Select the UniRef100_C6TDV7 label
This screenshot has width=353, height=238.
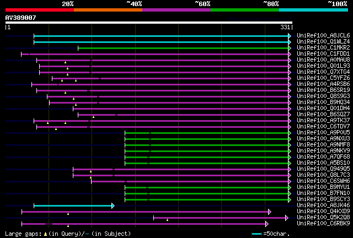tap(323, 126)
